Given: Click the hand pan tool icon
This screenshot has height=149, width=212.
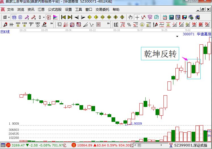Looking at the screenshot, I should point(130,17).
